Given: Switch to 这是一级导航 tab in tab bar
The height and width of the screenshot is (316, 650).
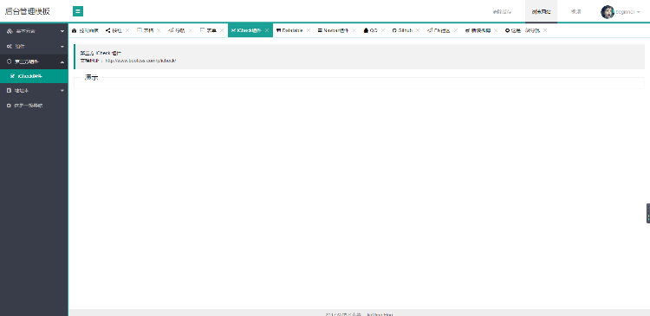Looking at the screenshot, I should [x=525, y=30].
